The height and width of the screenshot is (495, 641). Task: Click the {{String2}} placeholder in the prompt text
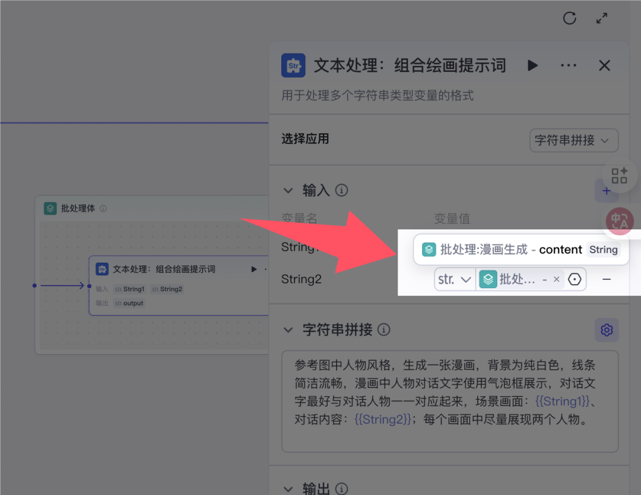pos(383,420)
